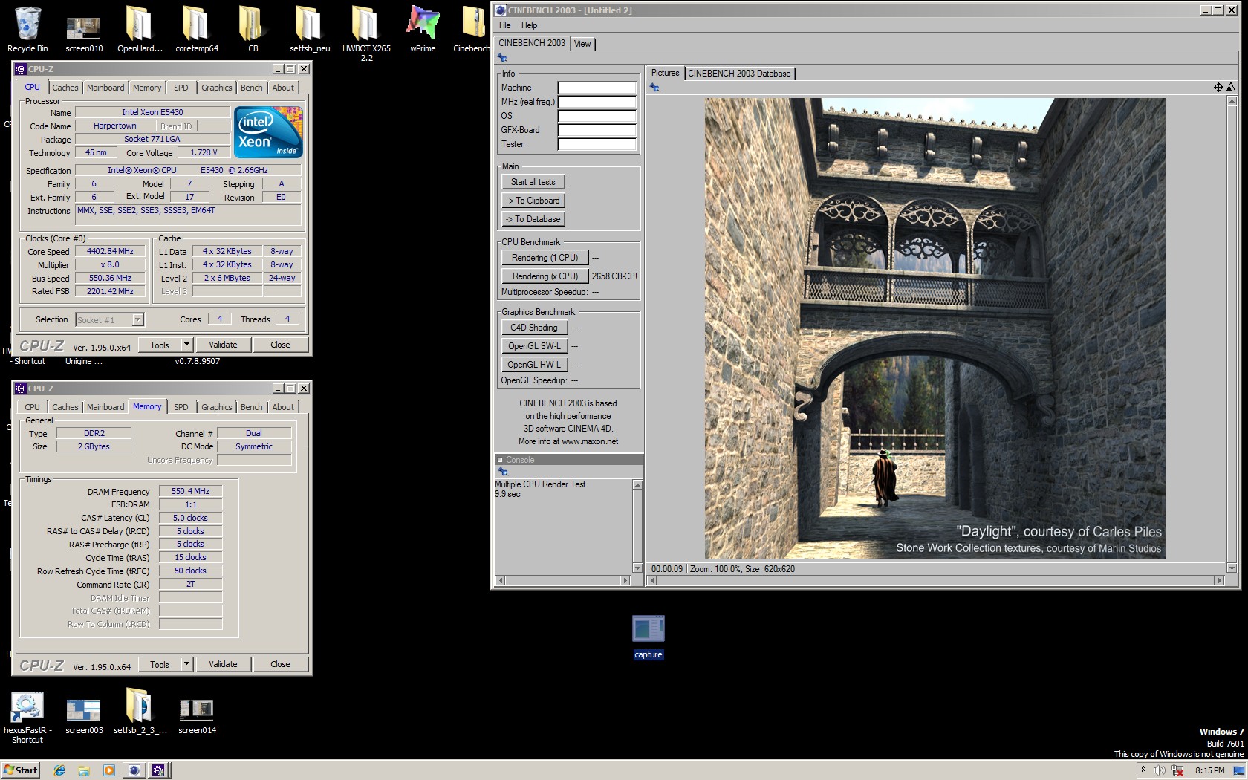The image size is (1248, 780).
Task: Open Caches tab in CPU-Z CPU window
Action: coord(65,88)
